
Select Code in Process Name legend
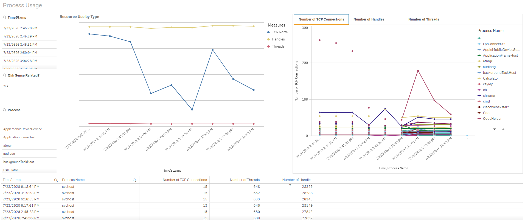coord(484,113)
